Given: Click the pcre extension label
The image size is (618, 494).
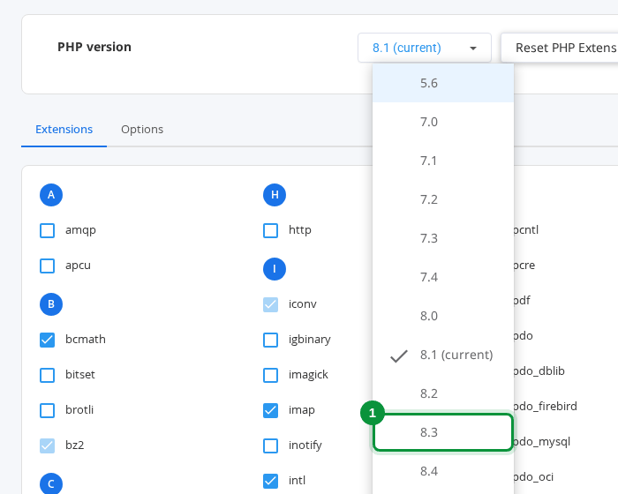Looking at the screenshot, I should tap(524, 266).
